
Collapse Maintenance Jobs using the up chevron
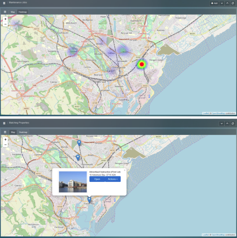(x=227, y=3)
